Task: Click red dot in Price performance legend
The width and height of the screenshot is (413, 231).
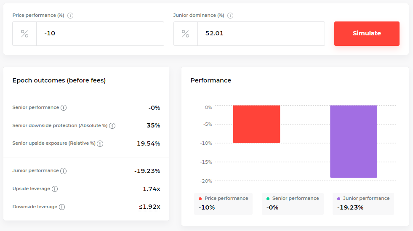Action: (200, 199)
